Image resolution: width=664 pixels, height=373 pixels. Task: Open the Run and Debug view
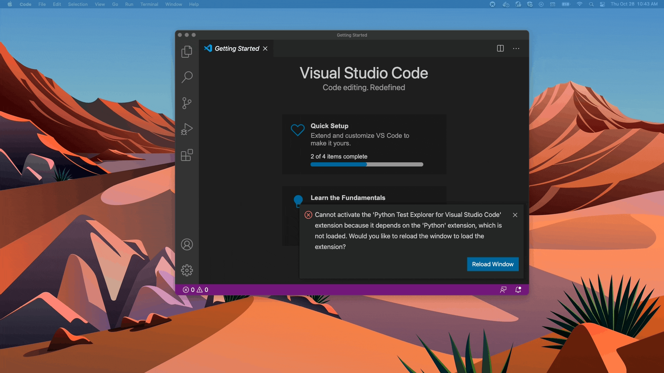(x=187, y=129)
